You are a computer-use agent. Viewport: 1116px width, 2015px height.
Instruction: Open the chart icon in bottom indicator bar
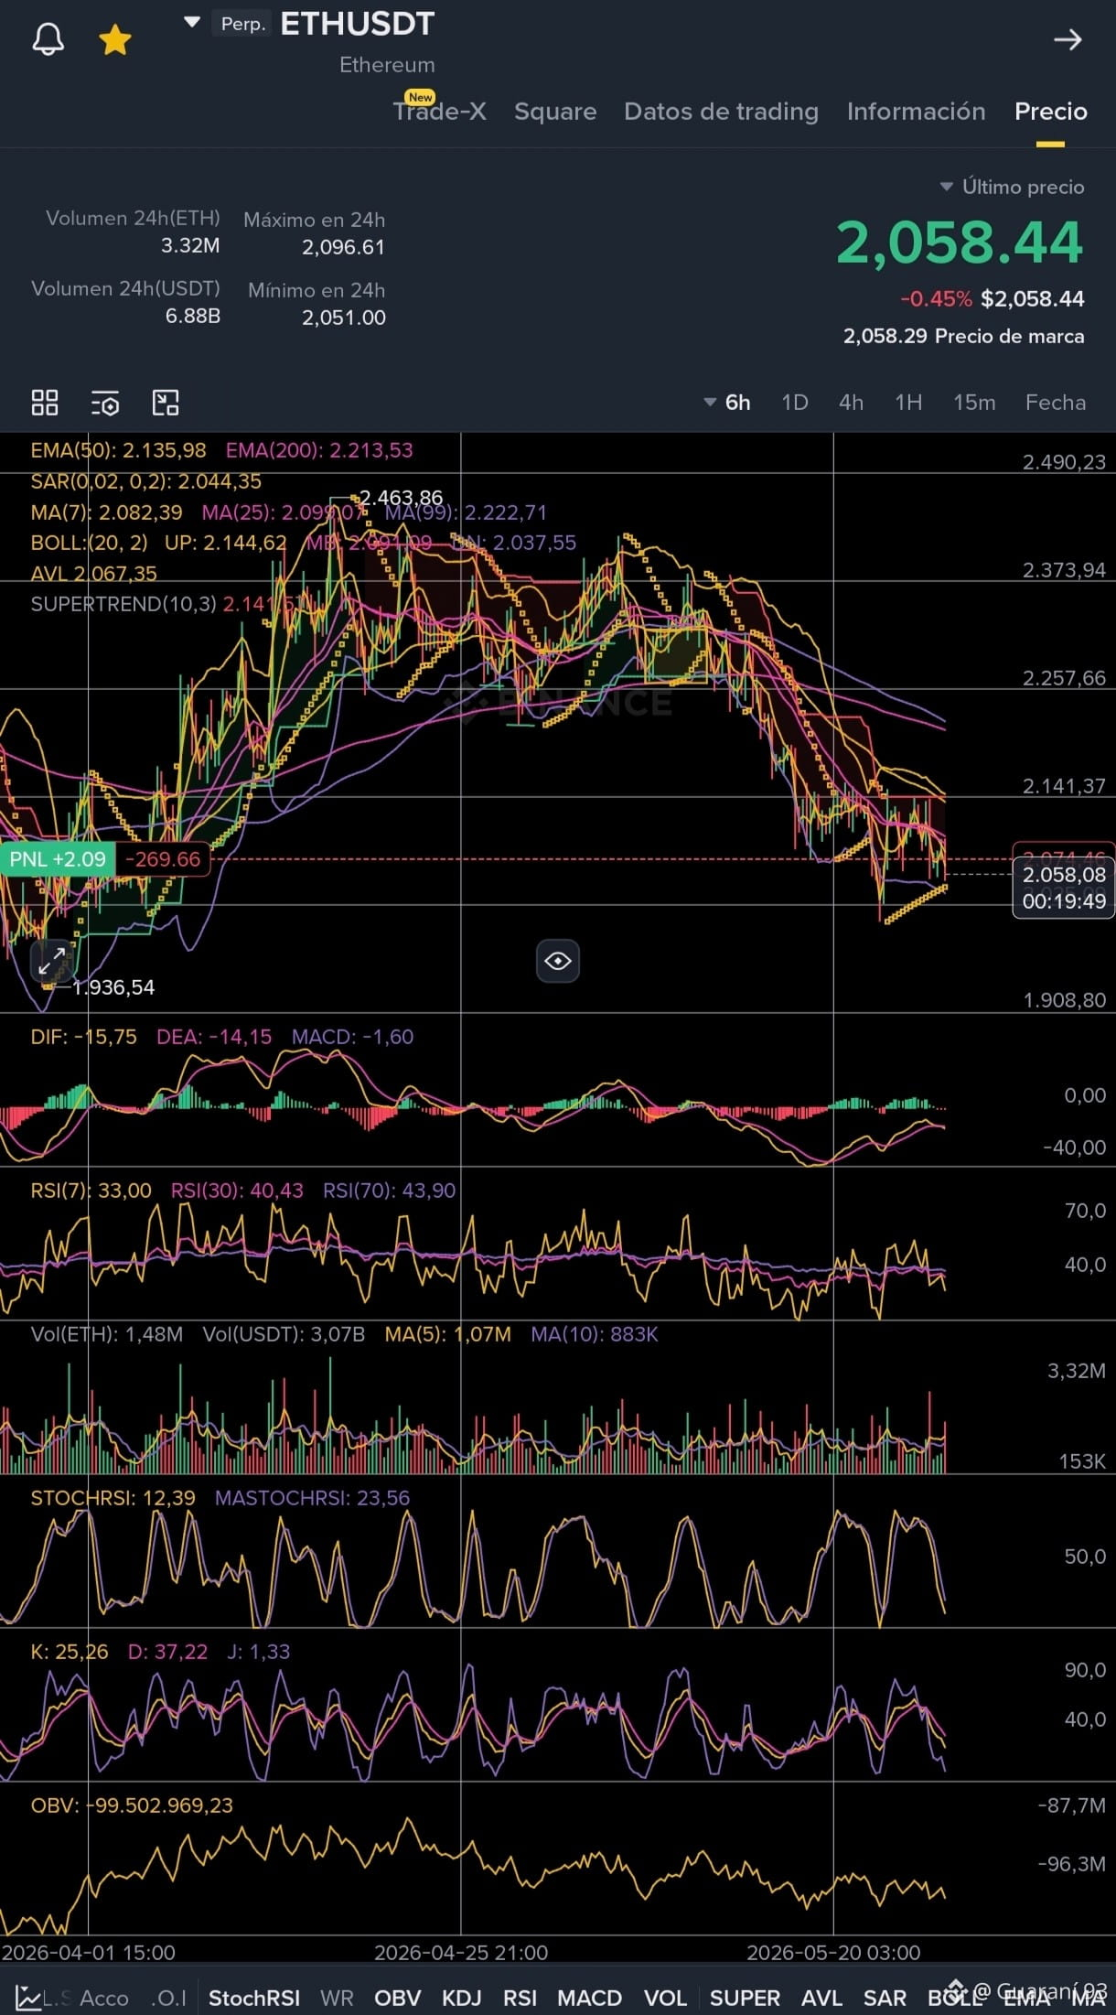(28, 1999)
